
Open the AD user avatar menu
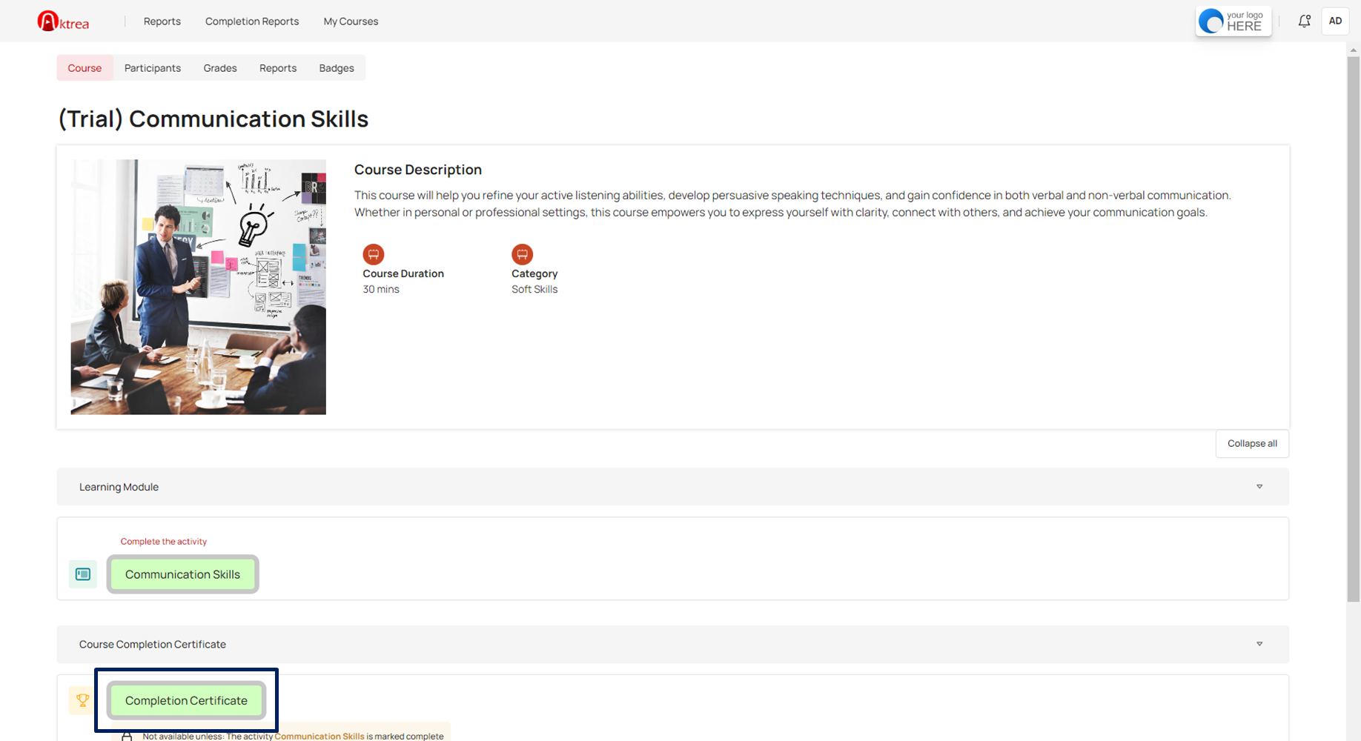[1335, 21]
